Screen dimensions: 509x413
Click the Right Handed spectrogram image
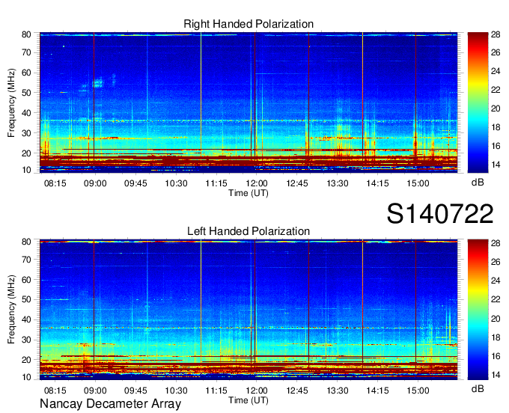pos(249,103)
